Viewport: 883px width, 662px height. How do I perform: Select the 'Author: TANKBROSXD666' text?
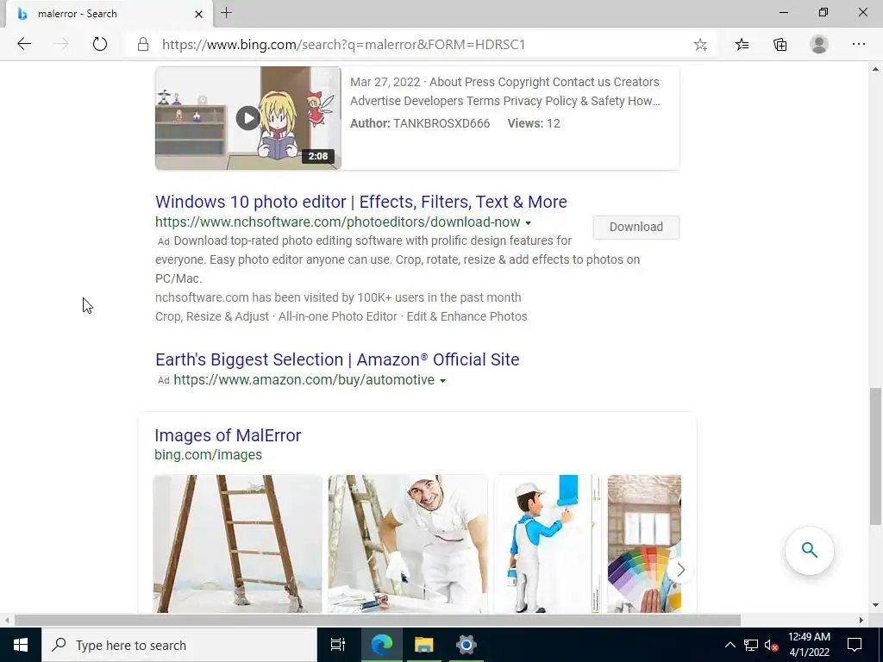420,123
